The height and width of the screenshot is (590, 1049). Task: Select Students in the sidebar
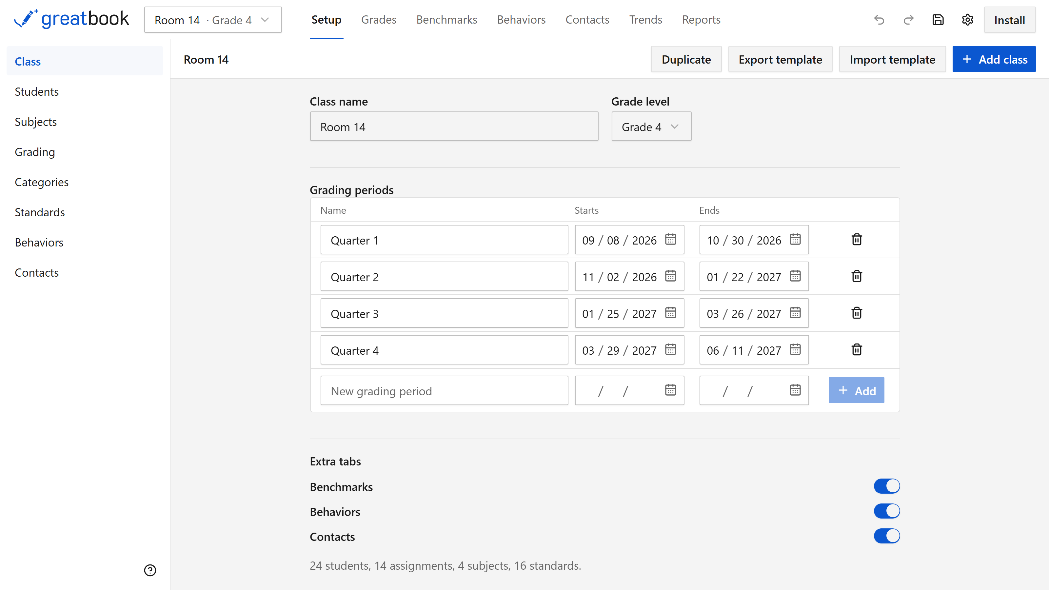[85, 92]
